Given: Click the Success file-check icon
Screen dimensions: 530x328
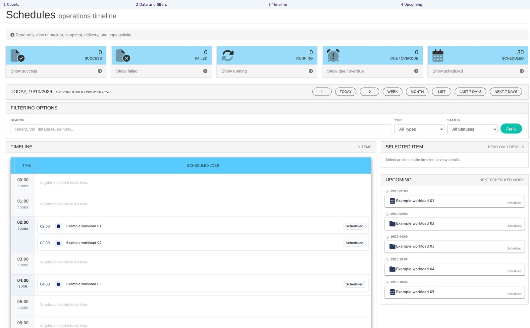Looking at the screenshot, I should tap(18, 56).
